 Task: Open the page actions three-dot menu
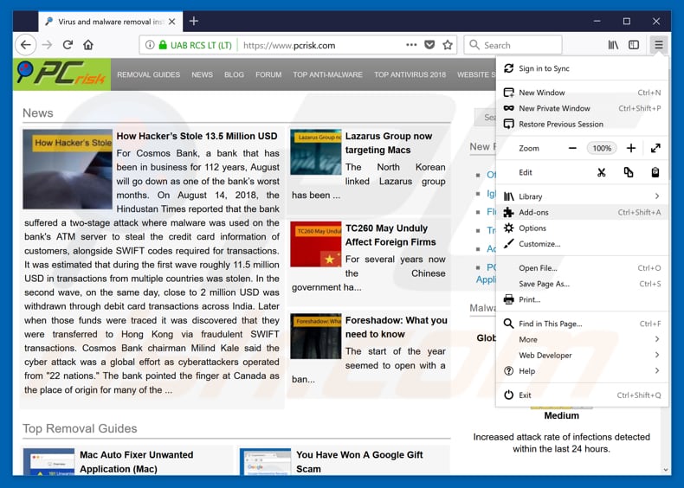point(411,45)
